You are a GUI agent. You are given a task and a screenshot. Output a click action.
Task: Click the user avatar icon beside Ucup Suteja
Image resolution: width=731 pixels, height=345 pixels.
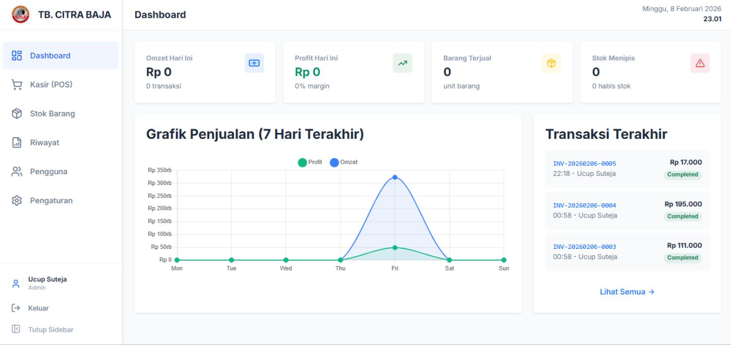coord(16,284)
